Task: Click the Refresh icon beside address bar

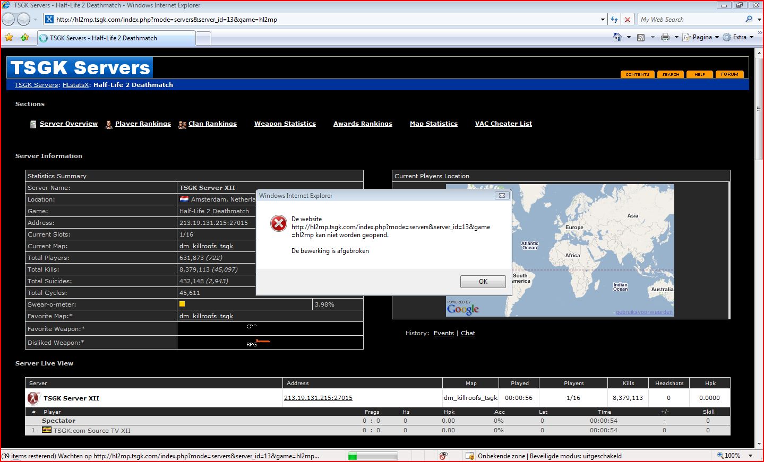Action: [x=614, y=19]
